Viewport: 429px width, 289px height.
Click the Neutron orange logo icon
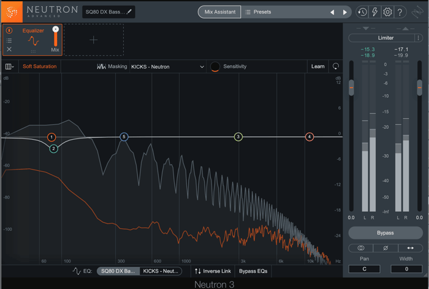(x=12, y=12)
